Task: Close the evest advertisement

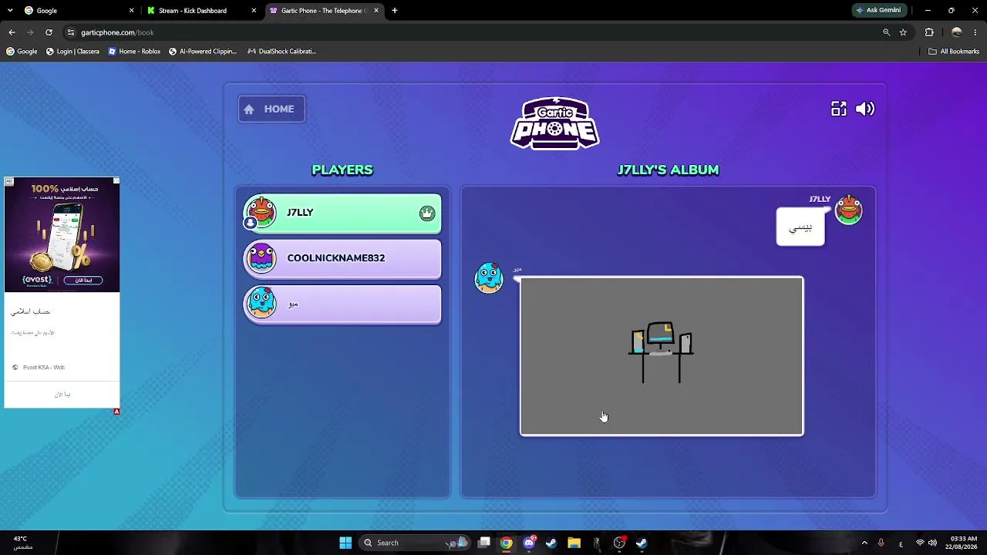Action: click(x=116, y=181)
